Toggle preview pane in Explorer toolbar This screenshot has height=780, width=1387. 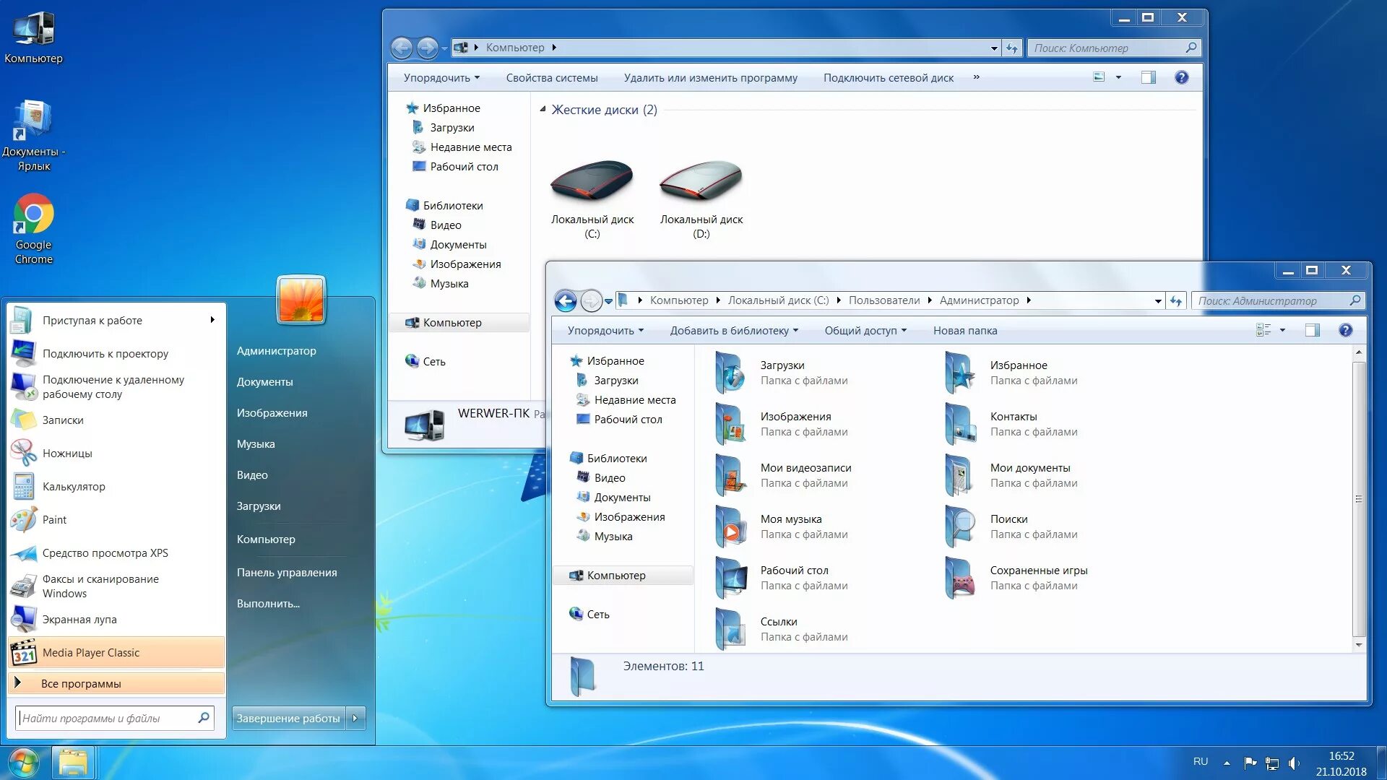pyautogui.click(x=1313, y=329)
